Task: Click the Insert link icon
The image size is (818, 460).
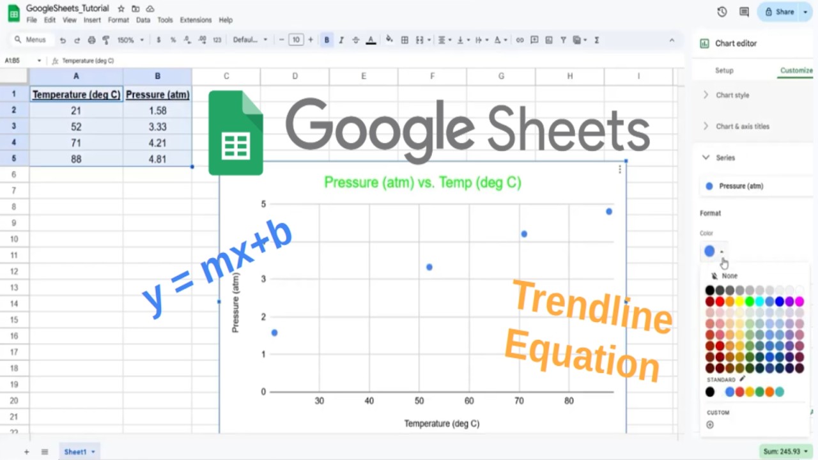Action: [x=520, y=40]
